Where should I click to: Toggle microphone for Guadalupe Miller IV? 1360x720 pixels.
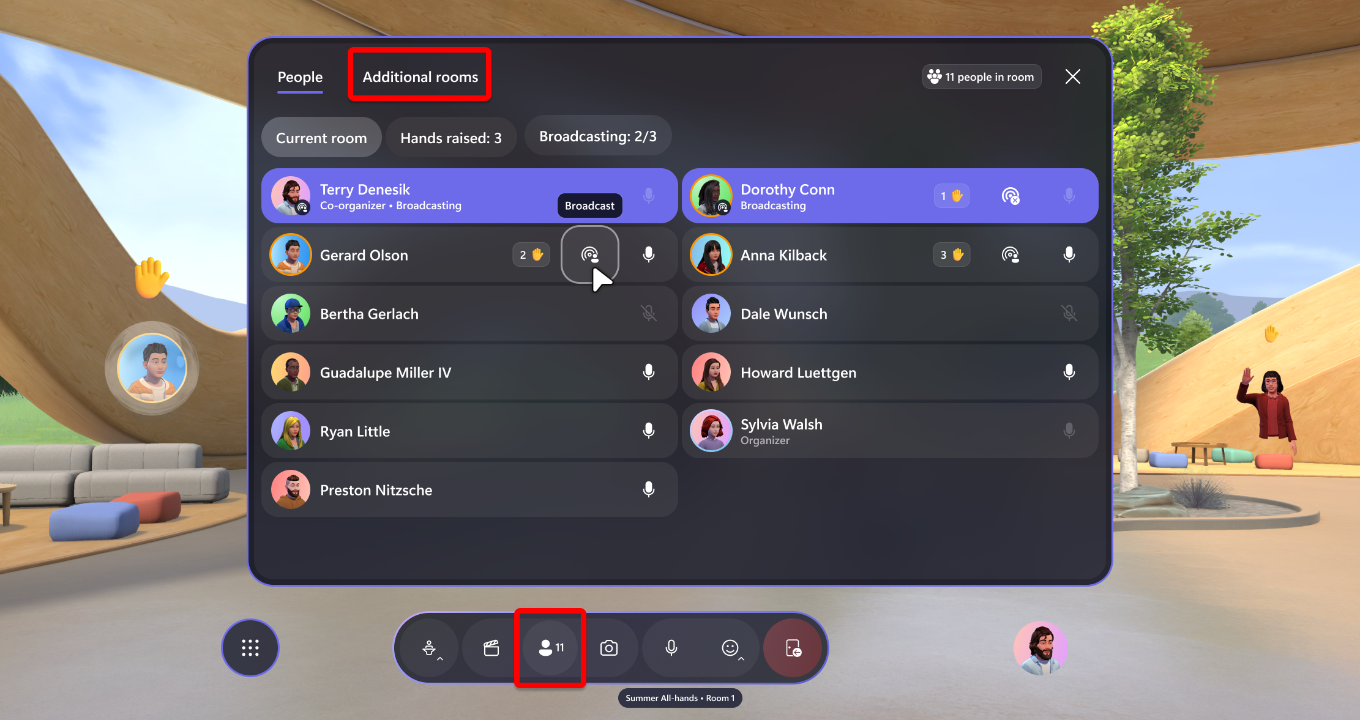pos(649,372)
